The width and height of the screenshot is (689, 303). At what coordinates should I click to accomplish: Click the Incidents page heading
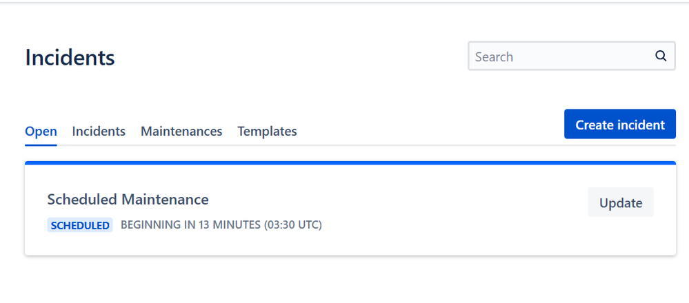(70, 57)
